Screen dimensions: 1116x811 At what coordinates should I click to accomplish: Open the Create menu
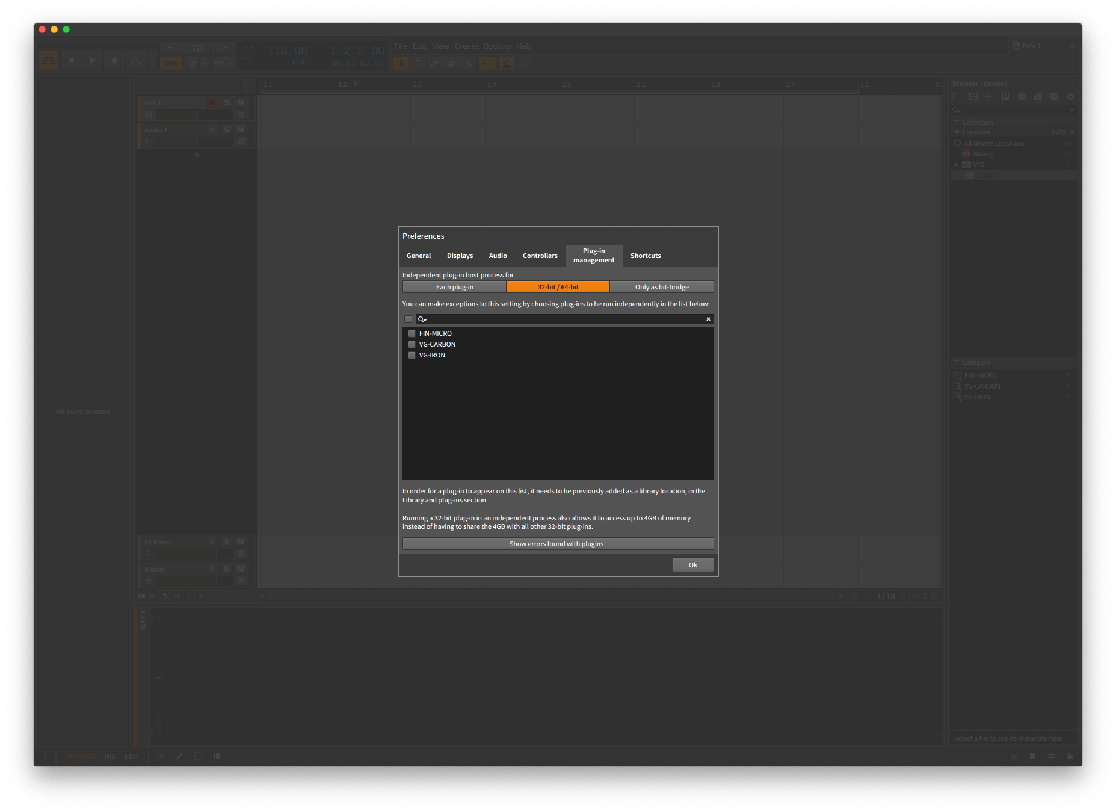(x=466, y=46)
